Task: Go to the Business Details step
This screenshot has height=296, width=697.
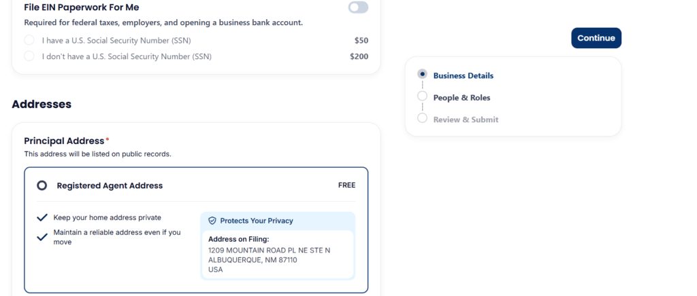Action: [463, 76]
